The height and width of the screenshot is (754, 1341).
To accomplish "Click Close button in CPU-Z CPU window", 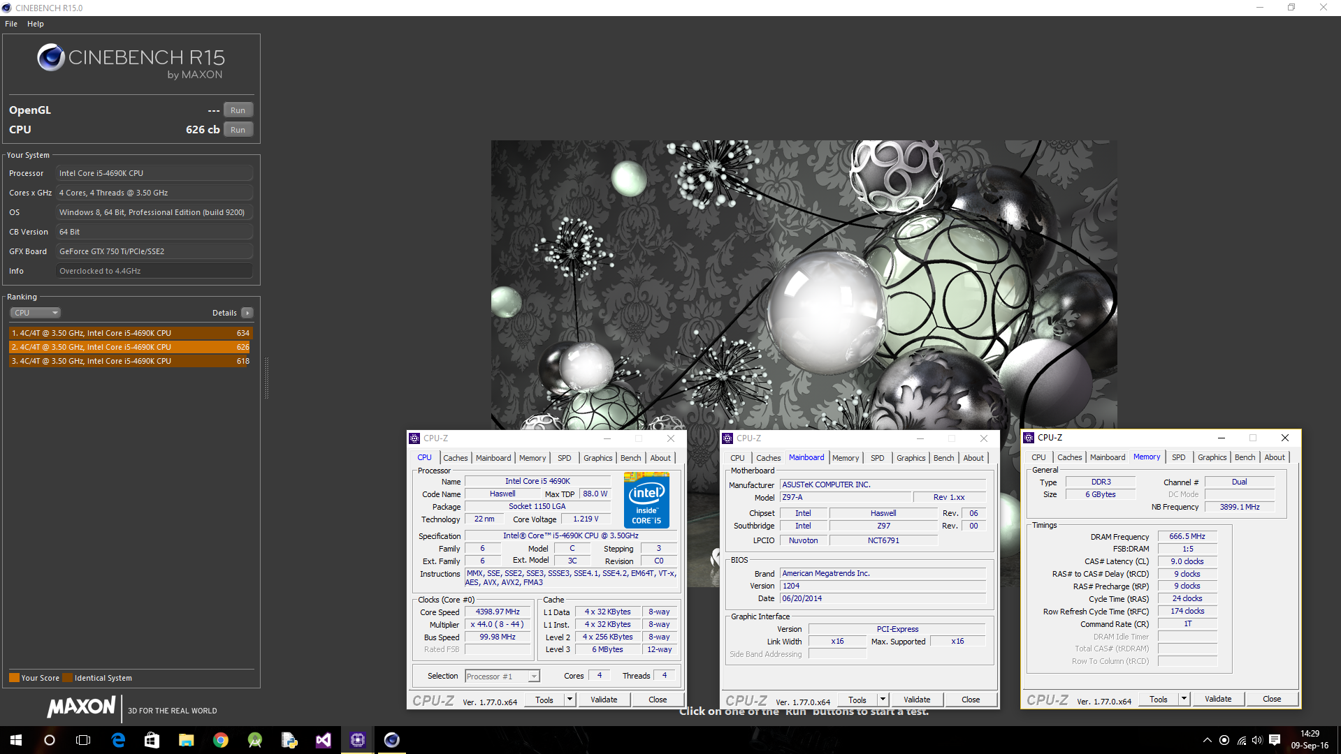I will pyautogui.click(x=658, y=700).
